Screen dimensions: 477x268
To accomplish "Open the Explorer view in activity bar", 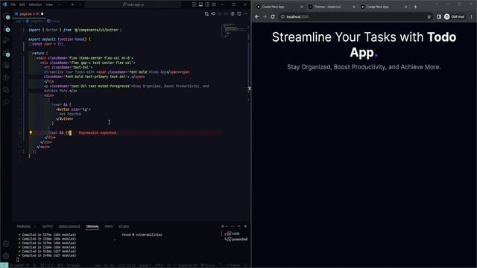I will (6, 16).
